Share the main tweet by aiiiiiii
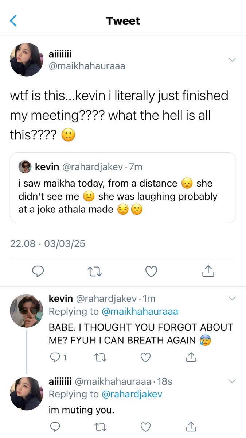This screenshot has height=438, width=246. (207, 271)
